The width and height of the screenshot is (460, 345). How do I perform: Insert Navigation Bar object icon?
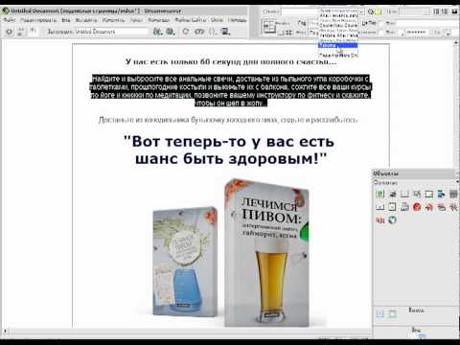441,194
